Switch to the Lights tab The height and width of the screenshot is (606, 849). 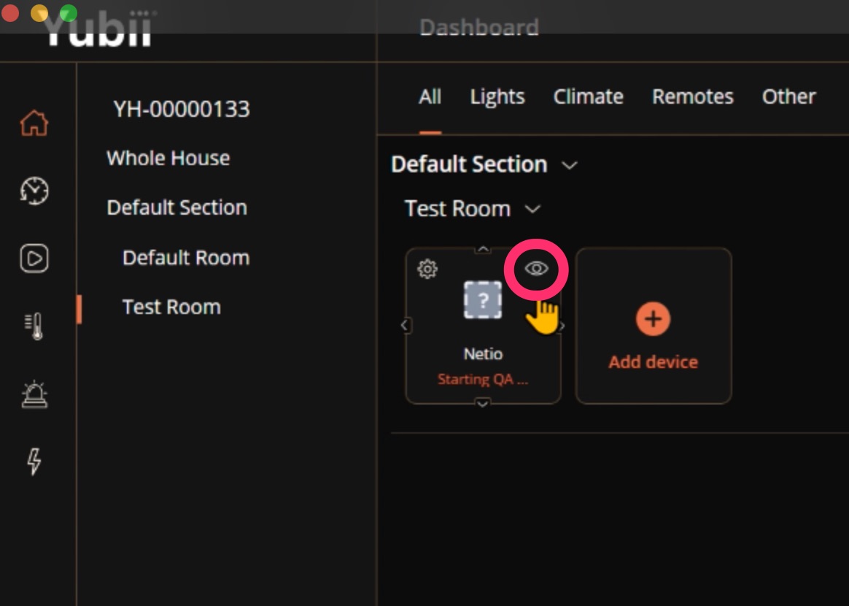pos(497,96)
